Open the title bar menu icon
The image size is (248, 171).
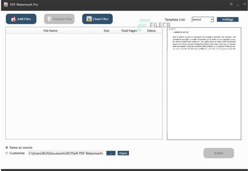click(231, 4)
